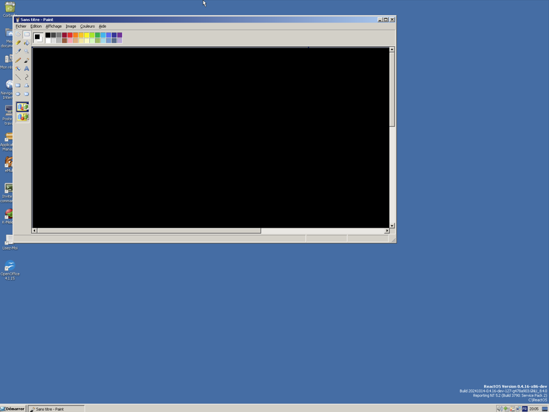Click the Paint title bar app icon
The width and height of the screenshot is (549, 412).
17,20
